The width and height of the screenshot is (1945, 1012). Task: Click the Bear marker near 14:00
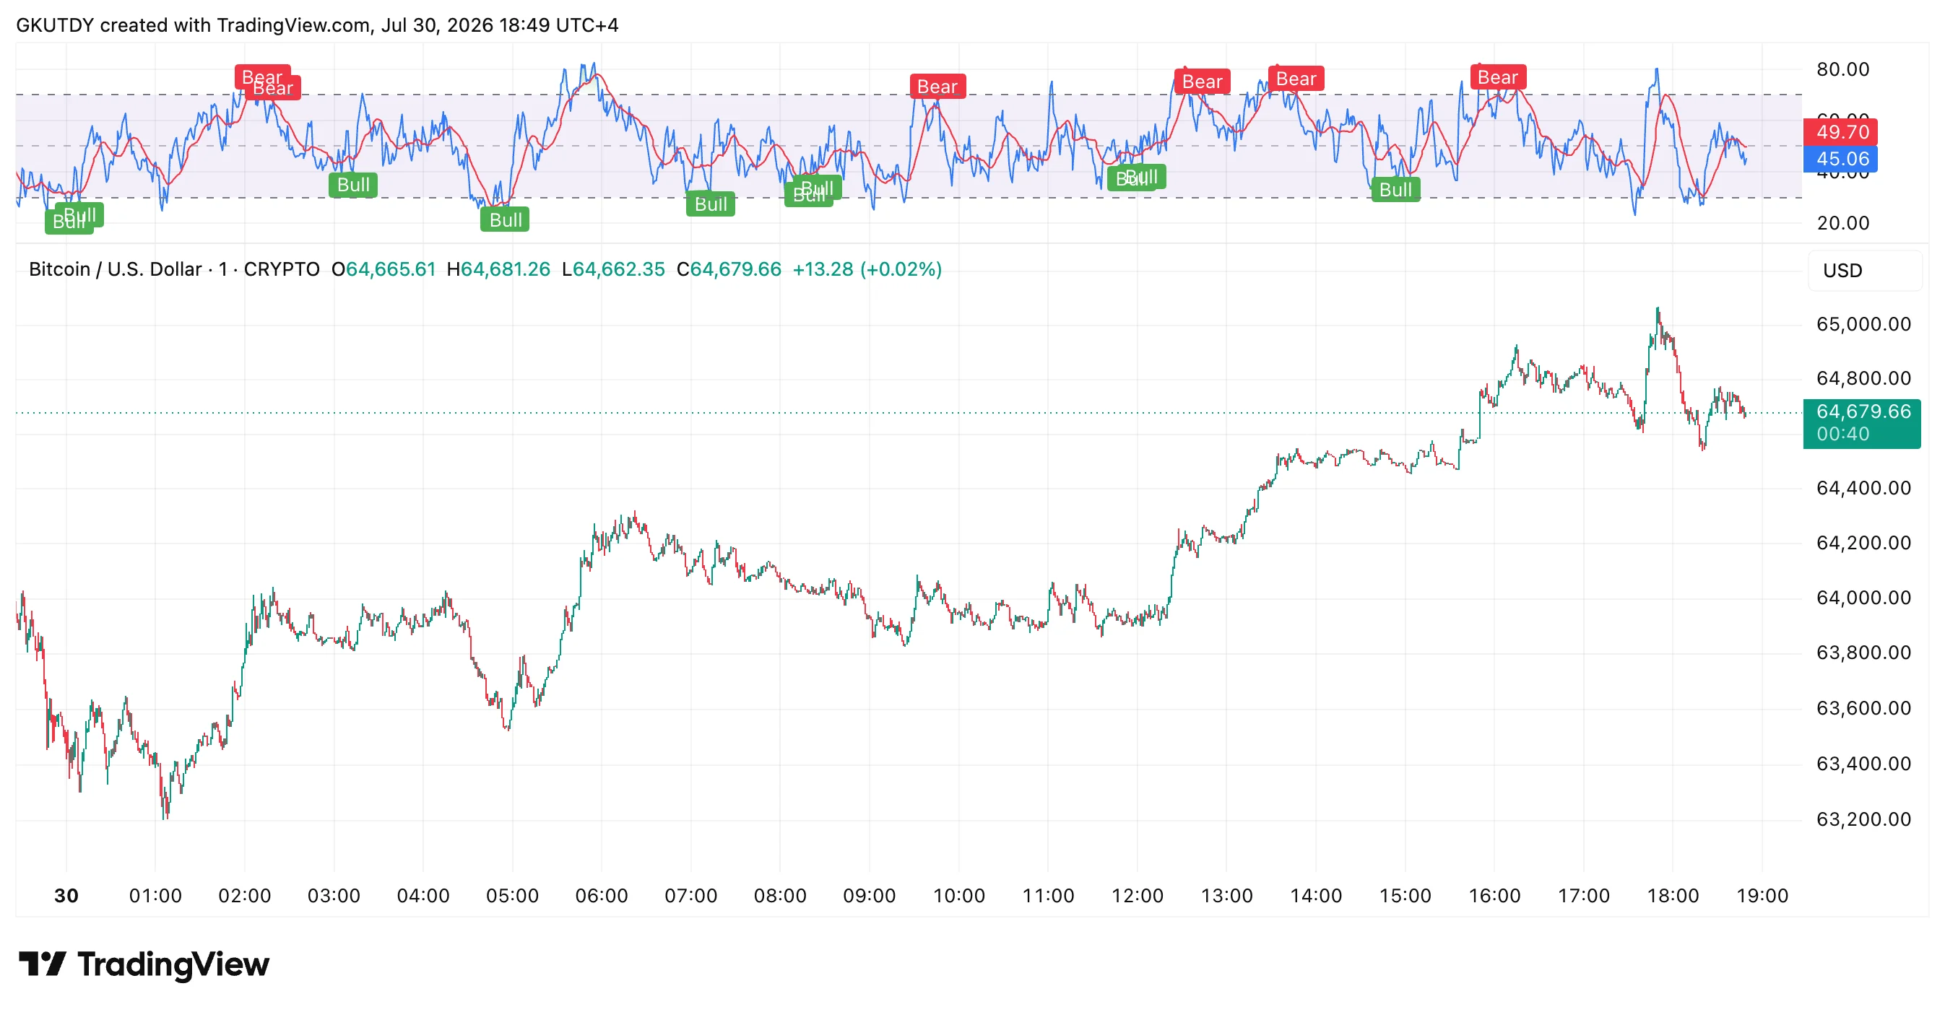[1296, 79]
